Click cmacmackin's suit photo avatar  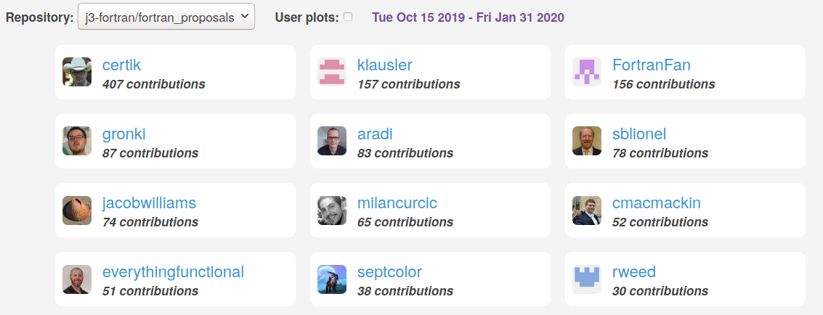pos(587,210)
